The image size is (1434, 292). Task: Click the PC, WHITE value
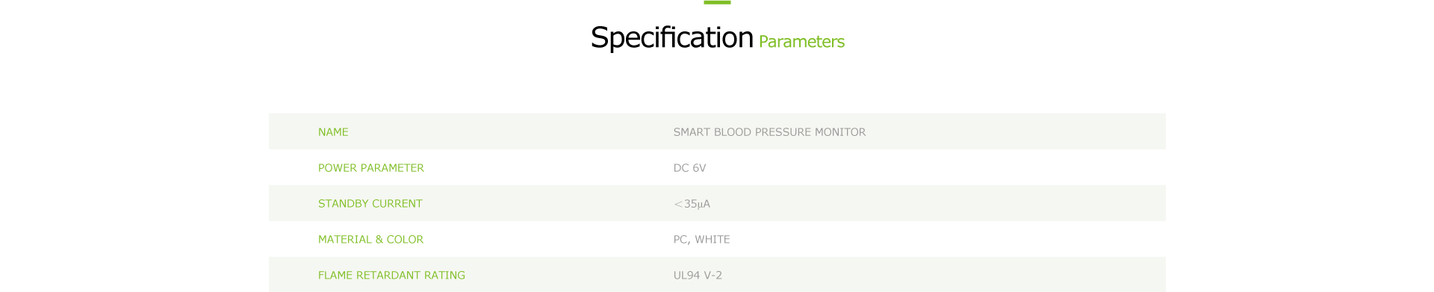click(701, 240)
